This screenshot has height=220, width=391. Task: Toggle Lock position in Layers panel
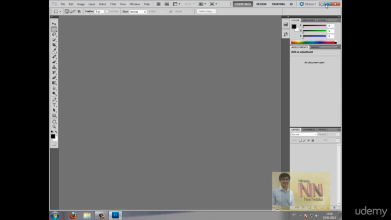309,141
